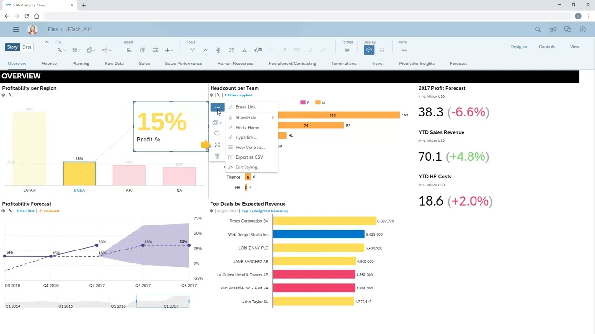Open a new browser tab with plus

[x=84, y=5]
